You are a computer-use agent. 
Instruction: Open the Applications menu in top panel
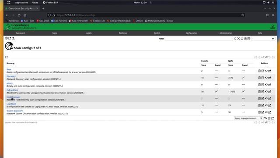coord(21,3)
